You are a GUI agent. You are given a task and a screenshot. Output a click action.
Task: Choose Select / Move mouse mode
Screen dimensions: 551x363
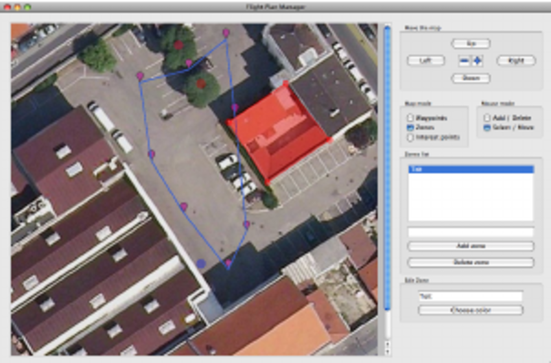tap(487, 128)
